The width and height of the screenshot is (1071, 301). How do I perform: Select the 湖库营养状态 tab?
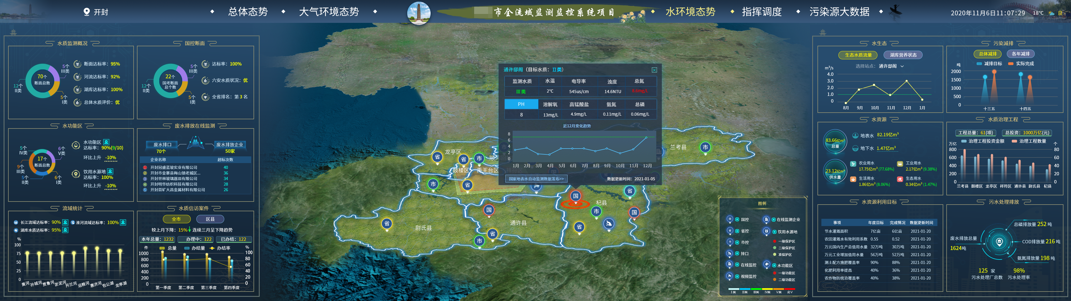click(903, 55)
